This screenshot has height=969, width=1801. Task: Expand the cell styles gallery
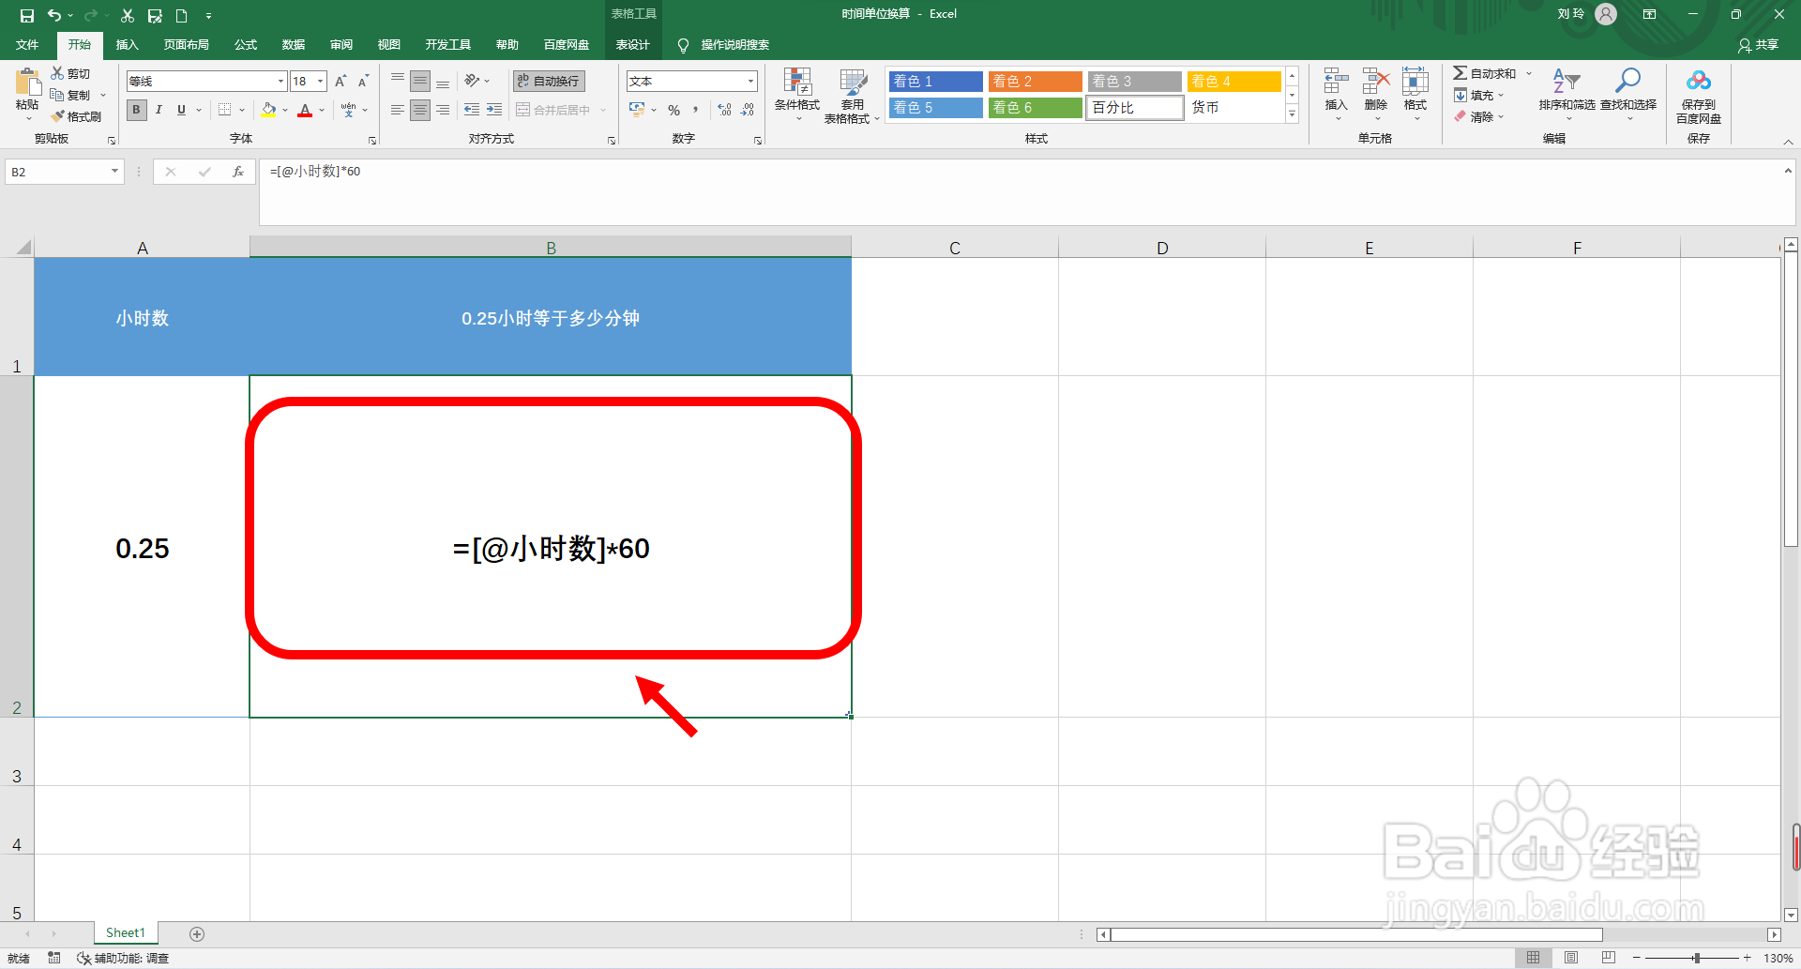[x=1292, y=114]
